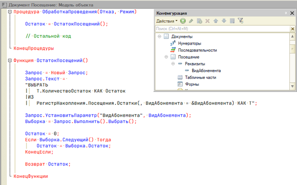Collapse the Посещение tree node
Viewport: 297px width, 185px height.
[x=166, y=57]
